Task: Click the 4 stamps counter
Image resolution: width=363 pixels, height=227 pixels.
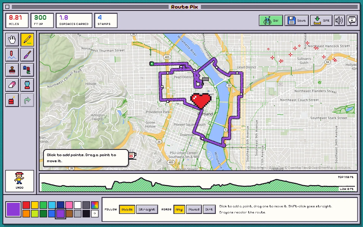Action: pos(106,20)
